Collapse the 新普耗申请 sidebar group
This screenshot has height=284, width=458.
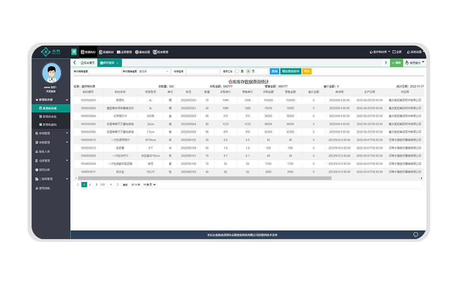click(x=51, y=100)
